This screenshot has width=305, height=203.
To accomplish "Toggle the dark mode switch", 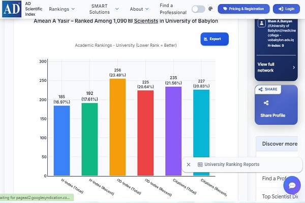I will click(198, 9).
